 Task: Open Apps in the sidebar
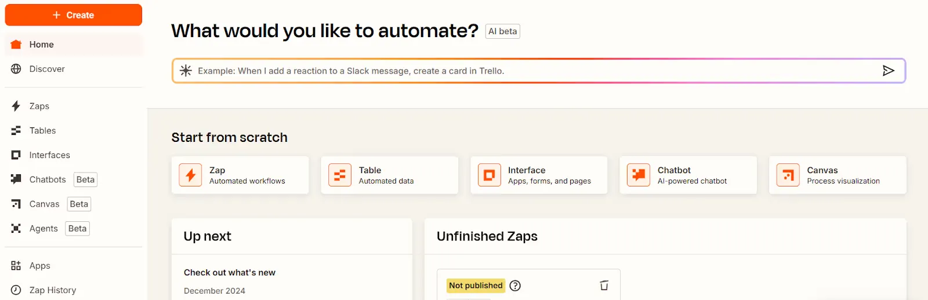click(x=74, y=266)
